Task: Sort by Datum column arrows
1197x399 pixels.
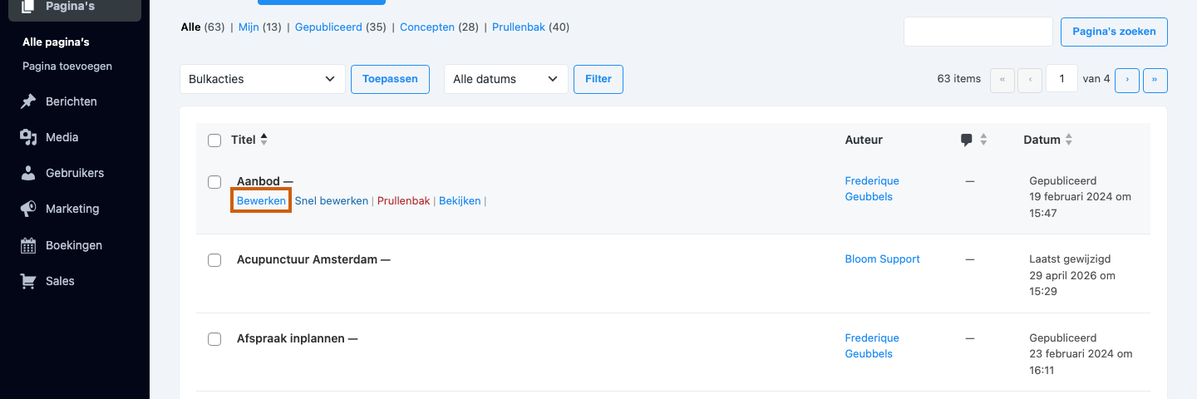Action: pyautogui.click(x=1069, y=140)
